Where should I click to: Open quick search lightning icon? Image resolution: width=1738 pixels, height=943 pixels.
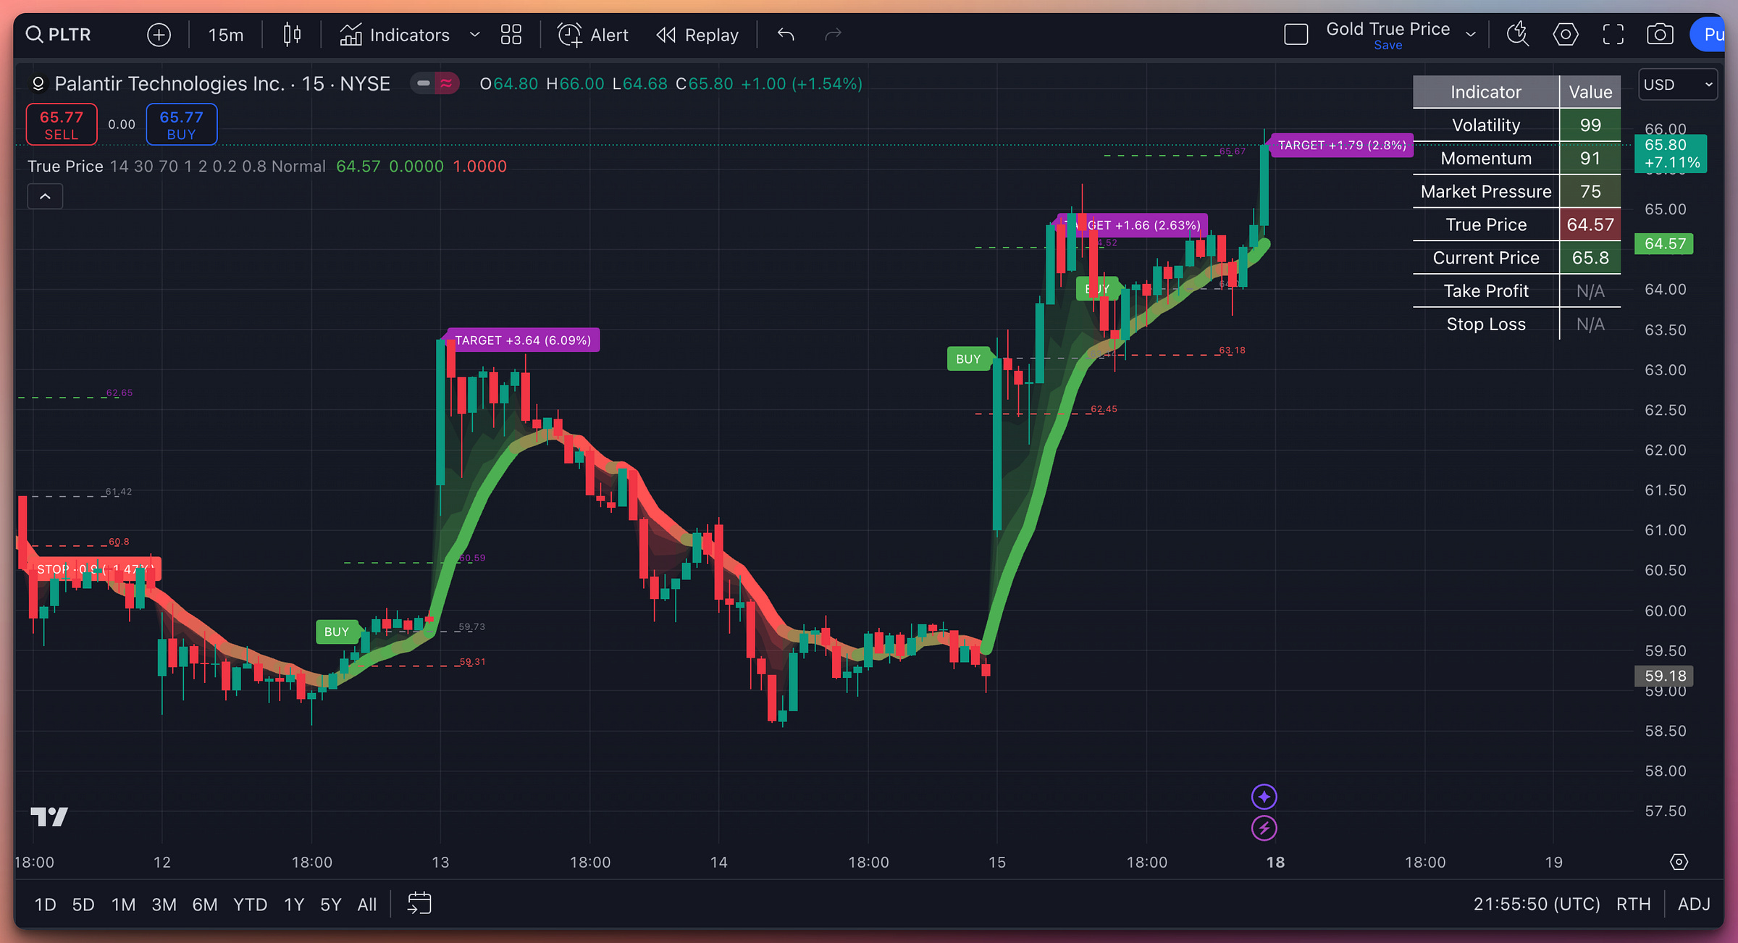coord(1517,34)
